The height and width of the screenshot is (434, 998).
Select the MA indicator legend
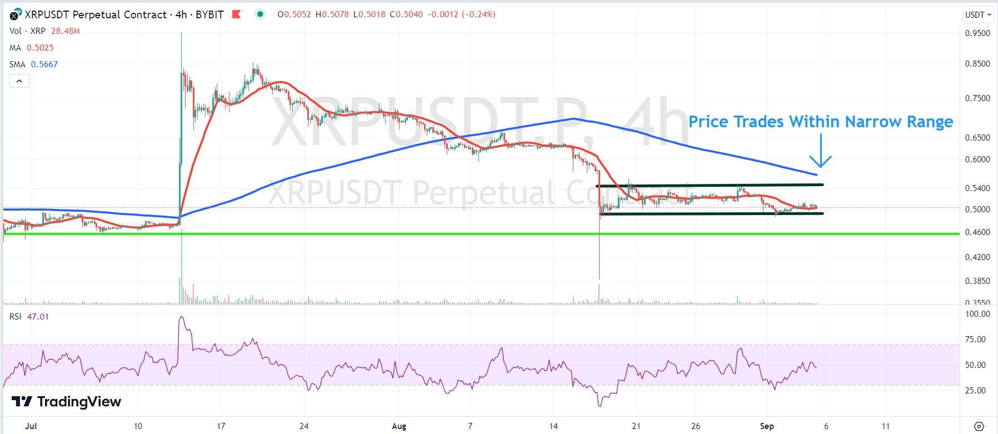tap(16, 48)
